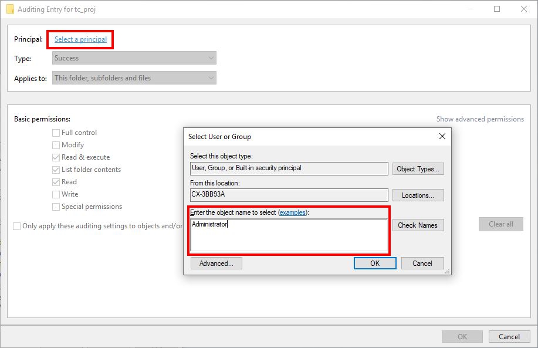Enable the Write permission checkbox
538x348 pixels.
56,195
